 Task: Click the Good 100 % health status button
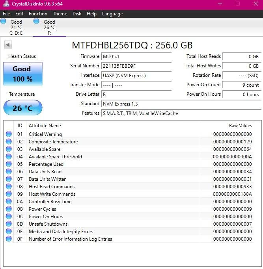22,74
